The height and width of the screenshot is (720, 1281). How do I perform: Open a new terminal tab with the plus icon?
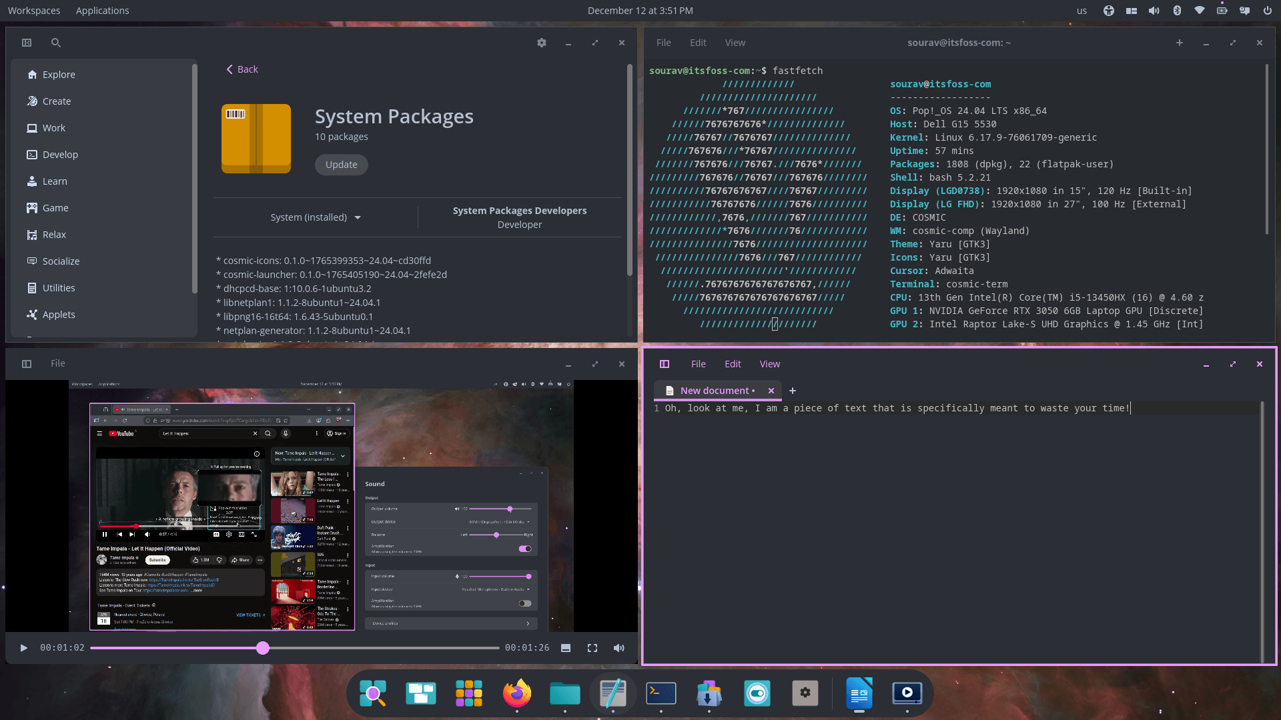[1180, 43]
